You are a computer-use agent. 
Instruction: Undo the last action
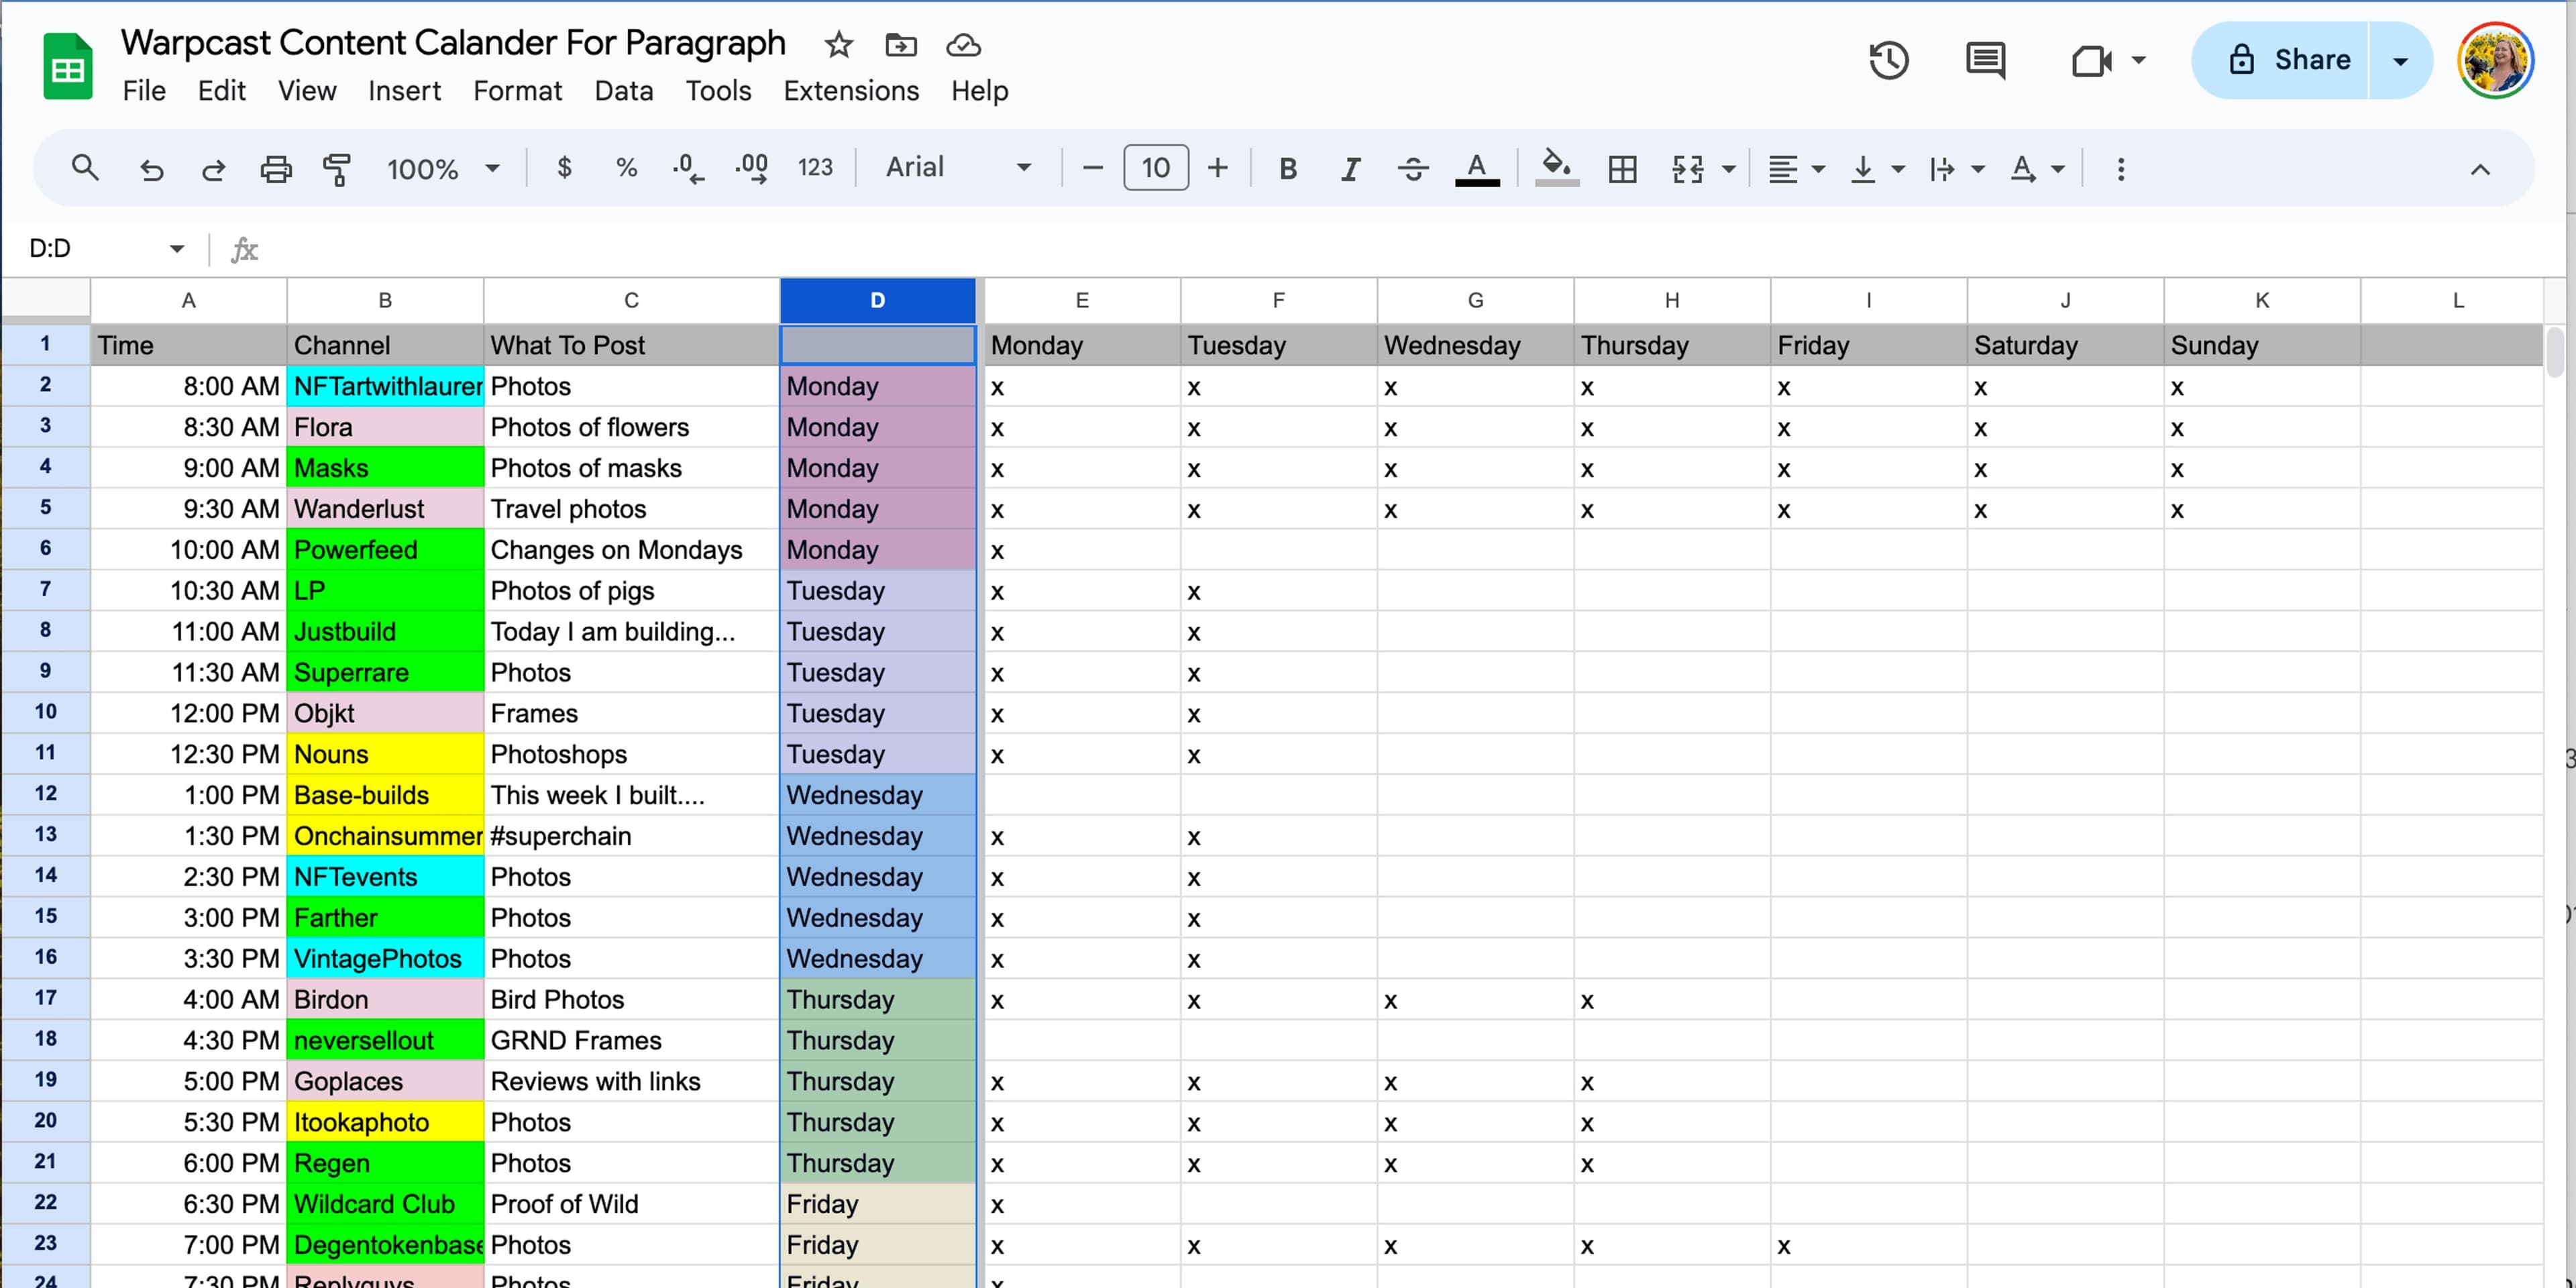pyautogui.click(x=151, y=169)
